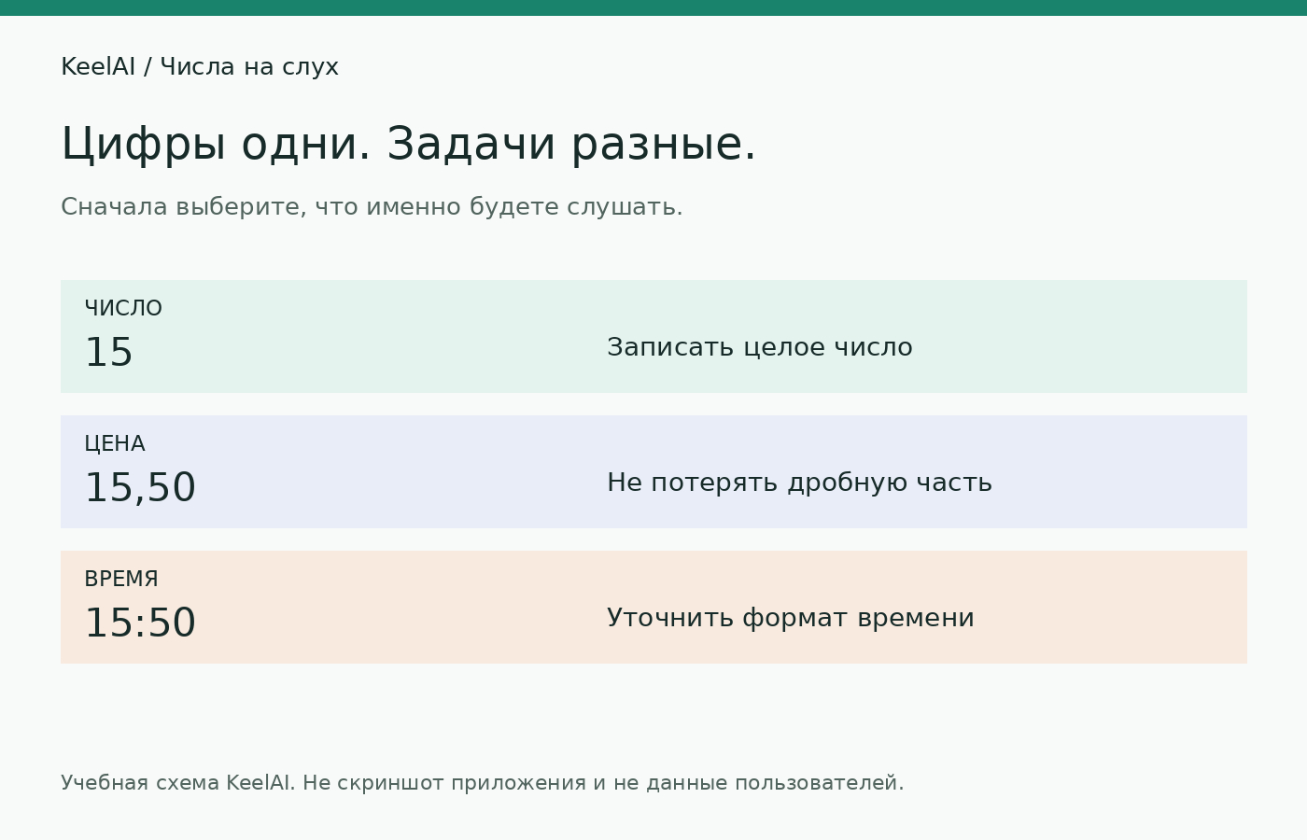Image resolution: width=1307 pixels, height=840 pixels.
Task: Select the ВРЕМЯ card with 15:50
Action: [x=653, y=607]
